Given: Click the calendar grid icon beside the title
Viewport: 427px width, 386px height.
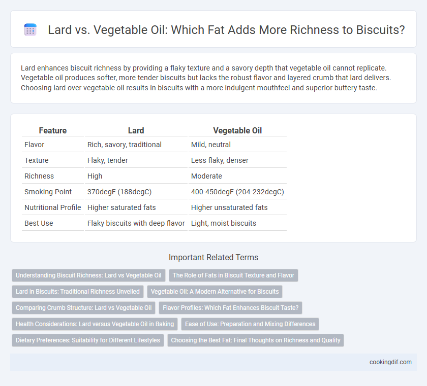Looking at the screenshot, I should [30, 29].
